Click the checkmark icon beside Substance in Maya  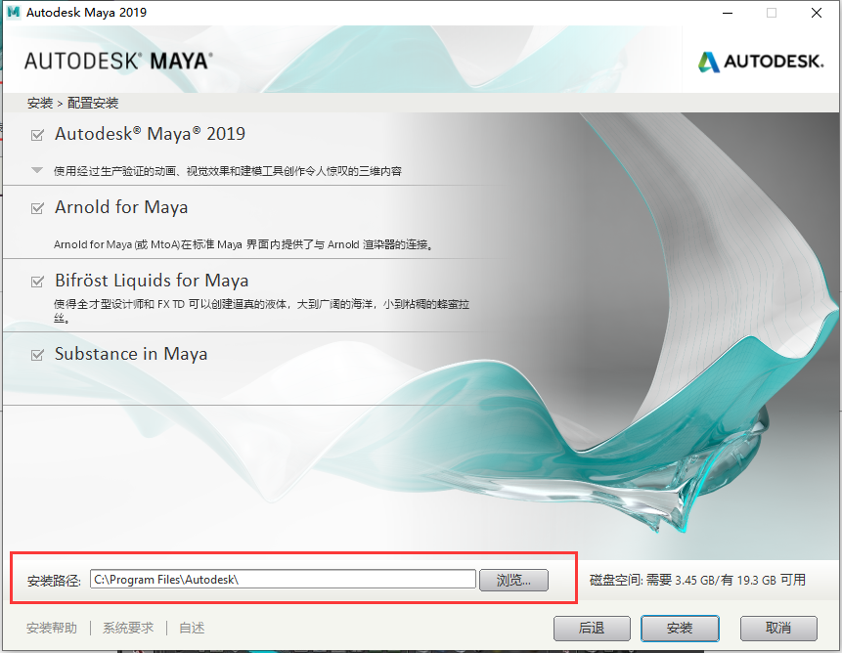pos(36,354)
